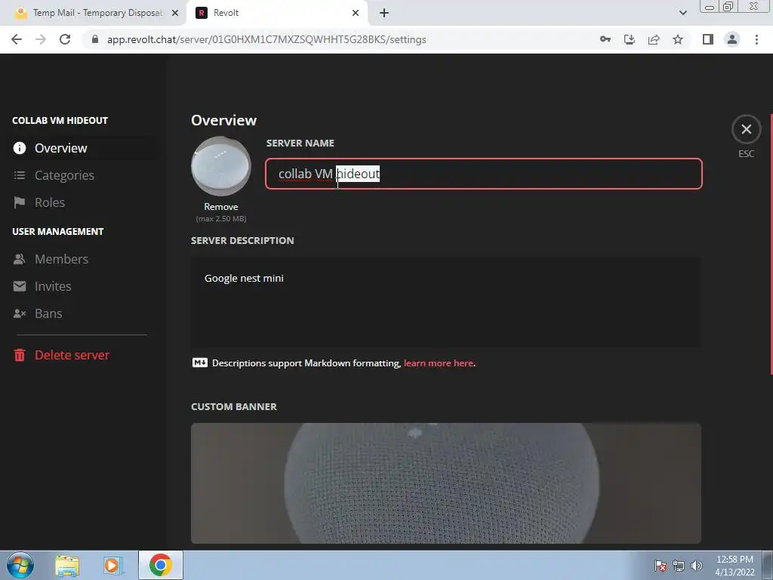Expand the tab search dropdown arrow
The image size is (773, 580).
click(682, 13)
